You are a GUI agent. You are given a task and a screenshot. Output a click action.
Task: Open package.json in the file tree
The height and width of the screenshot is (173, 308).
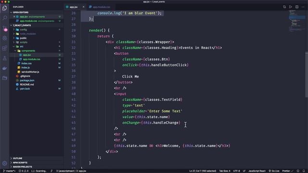27,80
